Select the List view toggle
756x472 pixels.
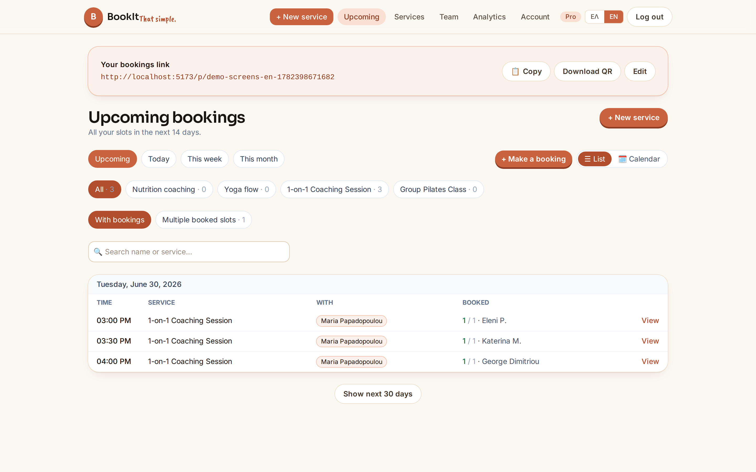click(x=595, y=159)
